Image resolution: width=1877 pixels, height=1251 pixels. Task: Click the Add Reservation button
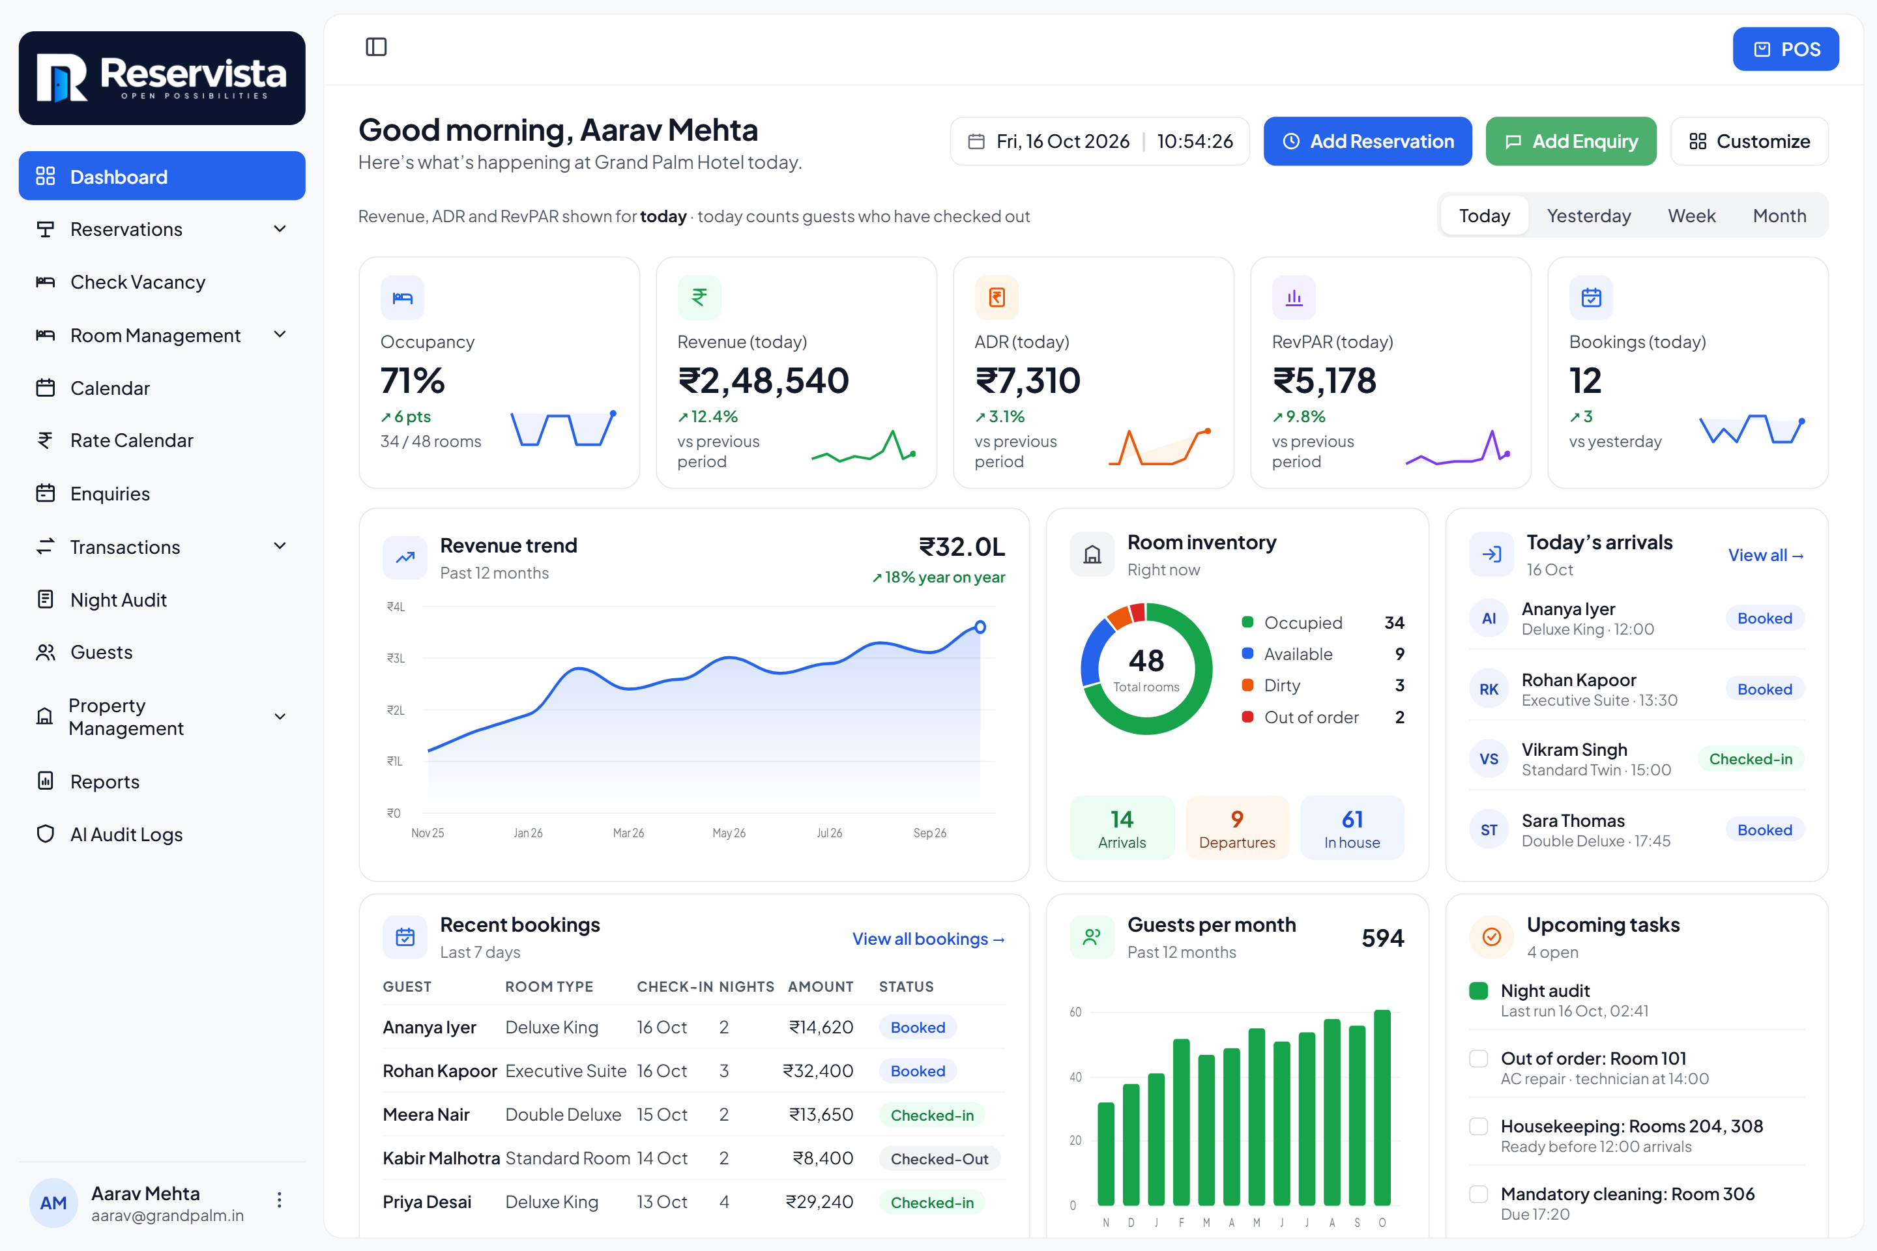click(1367, 141)
